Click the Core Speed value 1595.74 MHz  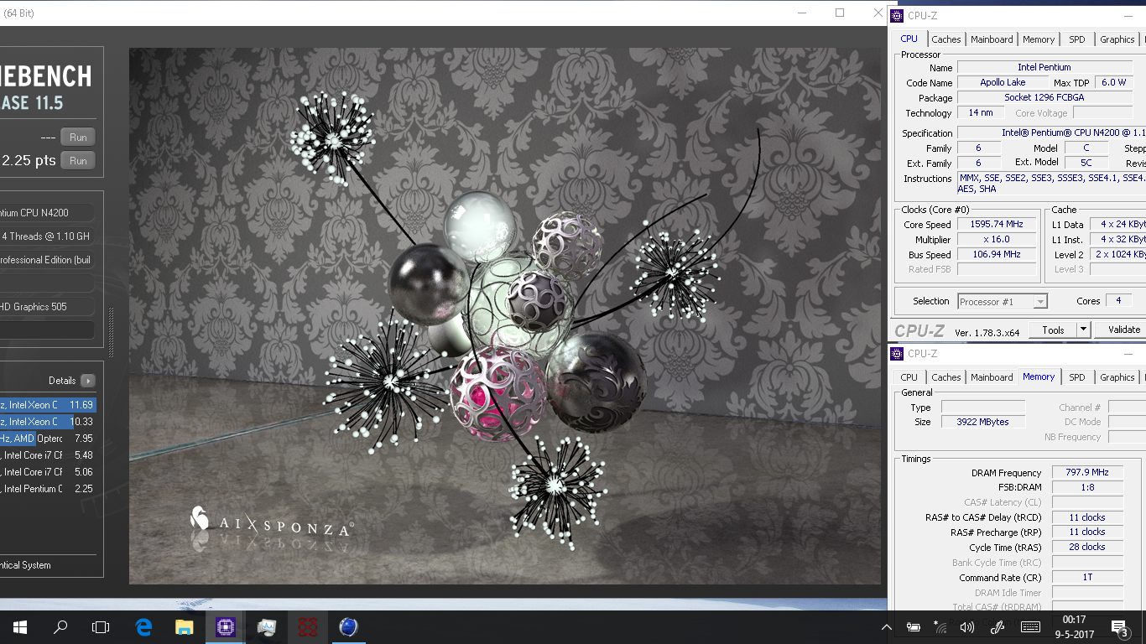click(997, 224)
